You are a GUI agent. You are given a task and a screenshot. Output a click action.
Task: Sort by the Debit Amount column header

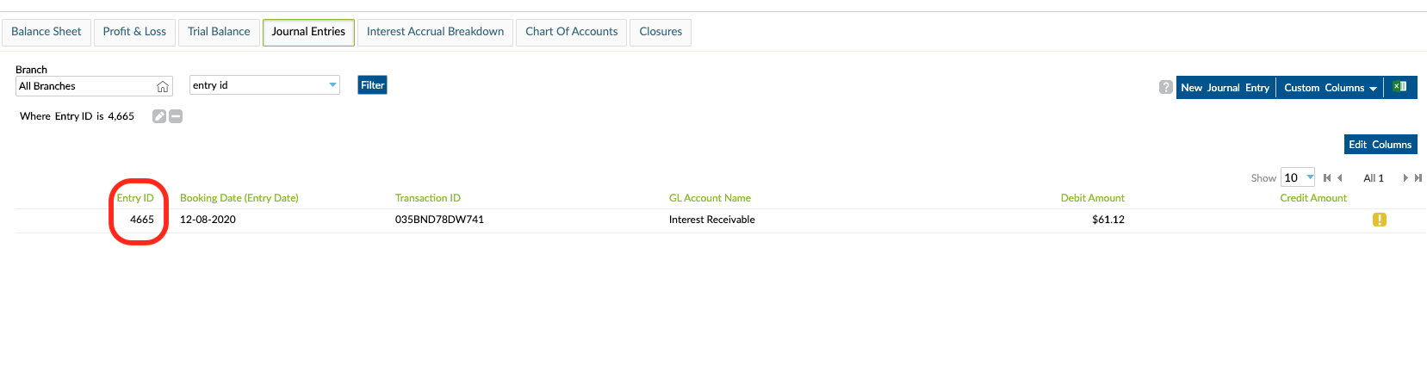click(x=1092, y=198)
